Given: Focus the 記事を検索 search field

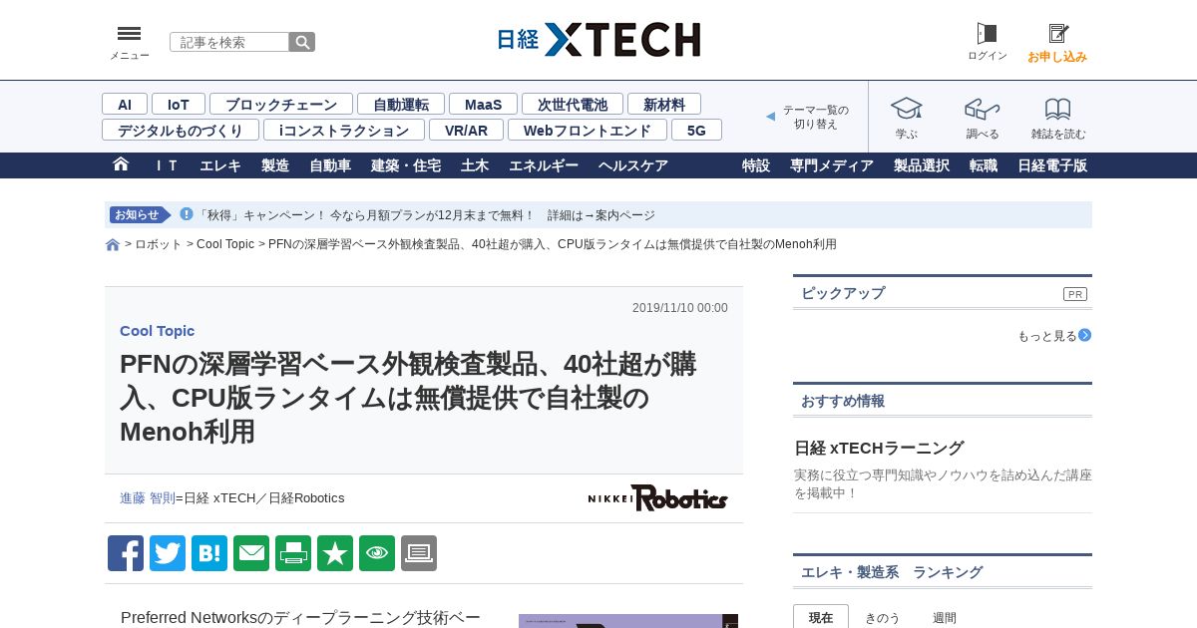Looking at the screenshot, I should (229, 42).
